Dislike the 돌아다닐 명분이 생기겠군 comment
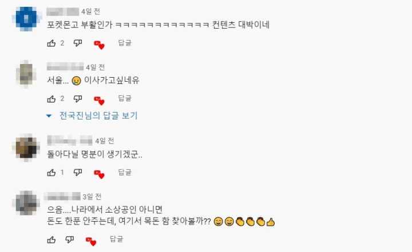This screenshot has height=252, width=412. pyautogui.click(x=78, y=173)
